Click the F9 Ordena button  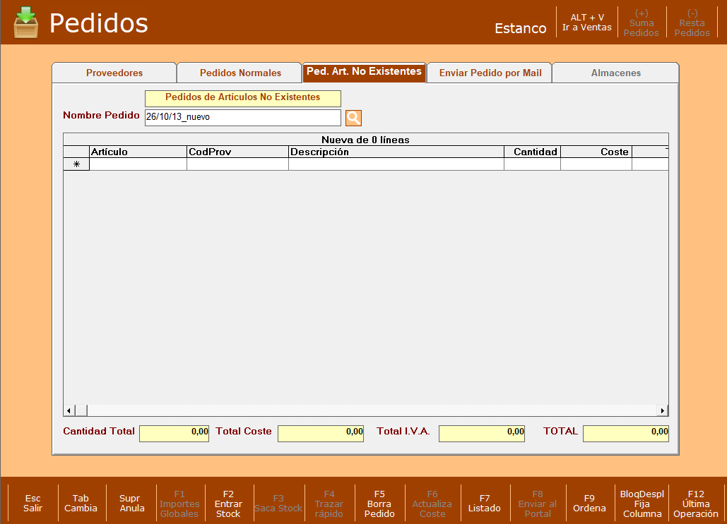tap(589, 503)
